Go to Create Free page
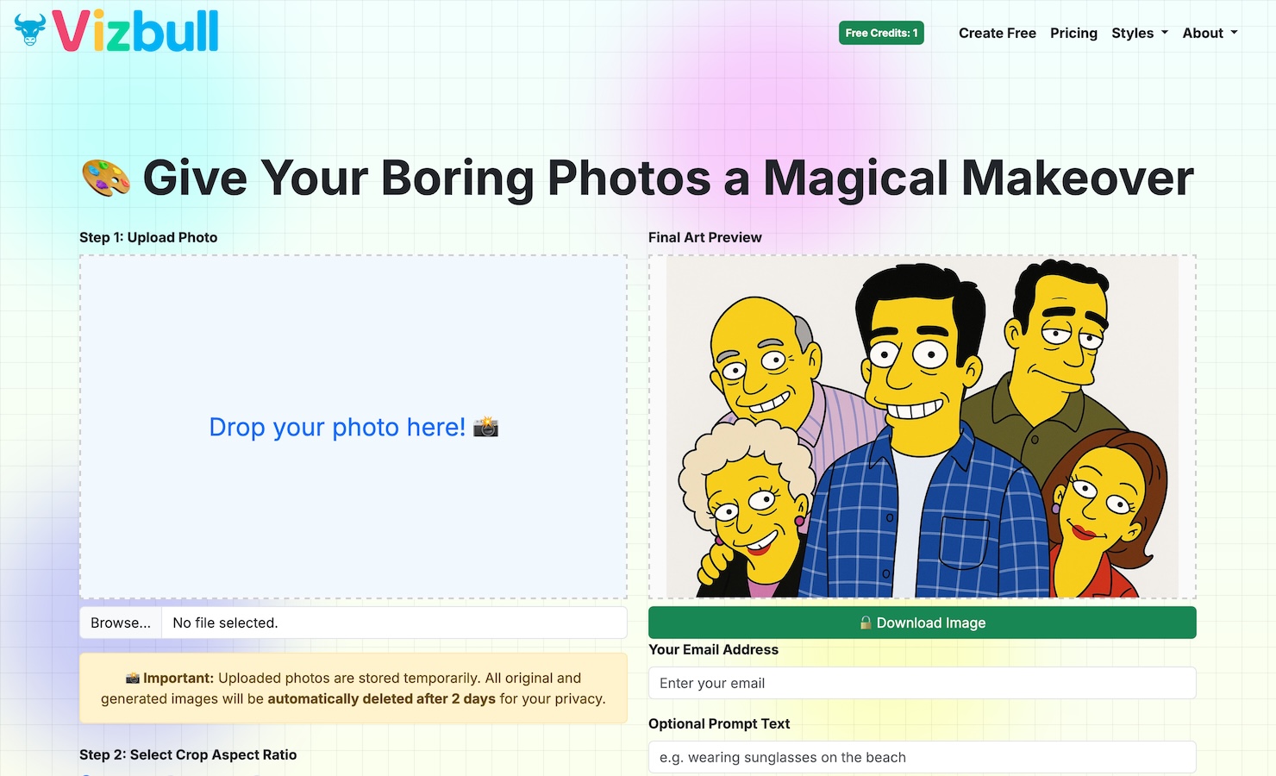1276x776 pixels. pyautogui.click(x=998, y=33)
